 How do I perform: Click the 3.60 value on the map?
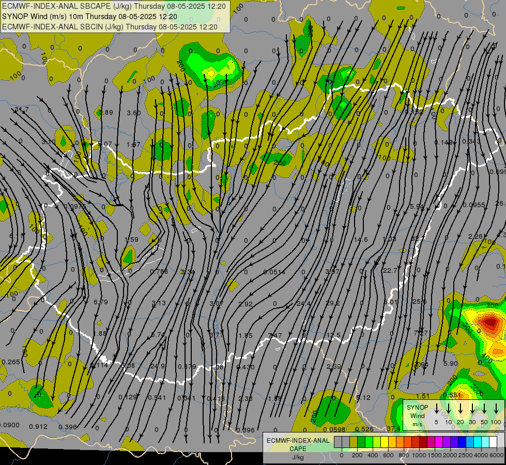coord(133,113)
